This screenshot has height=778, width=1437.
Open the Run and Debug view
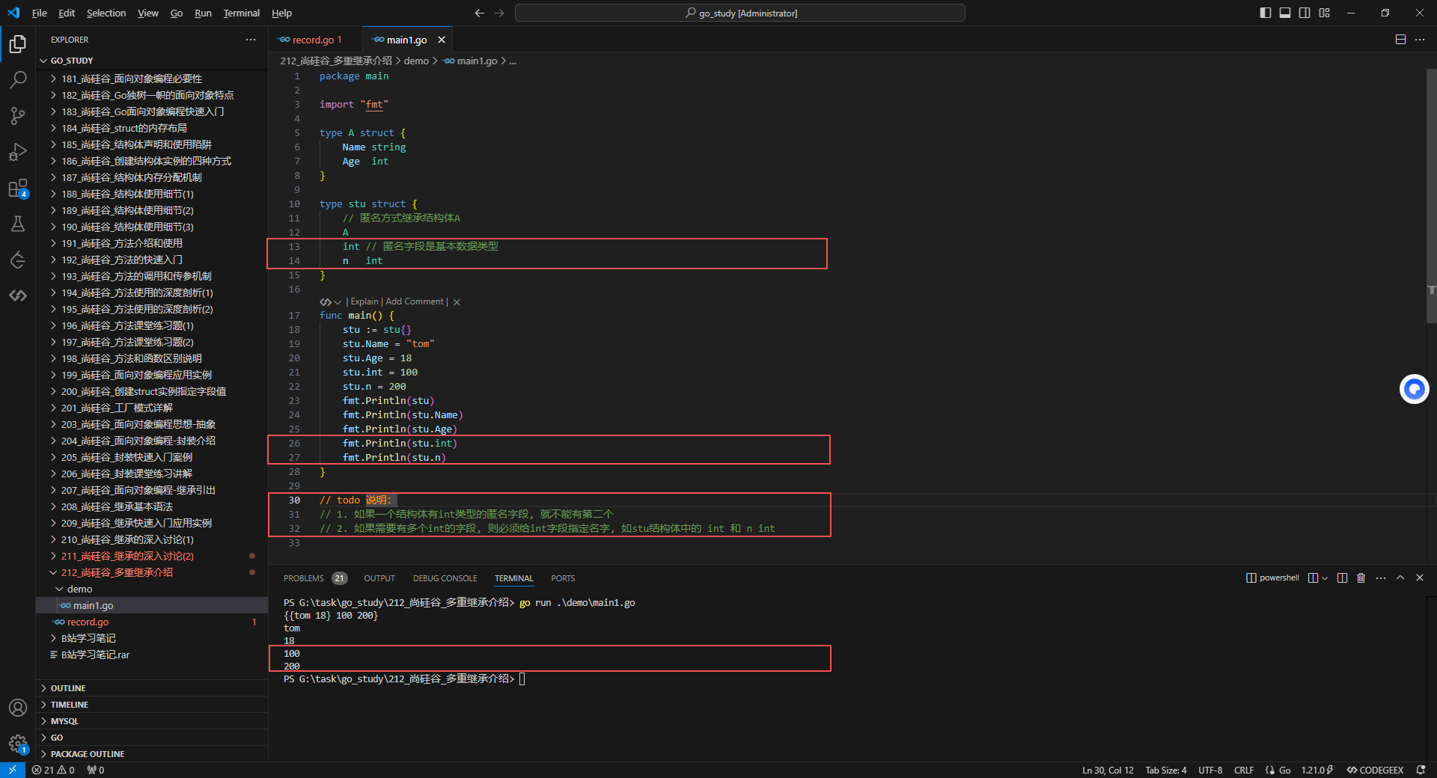pos(18,152)
